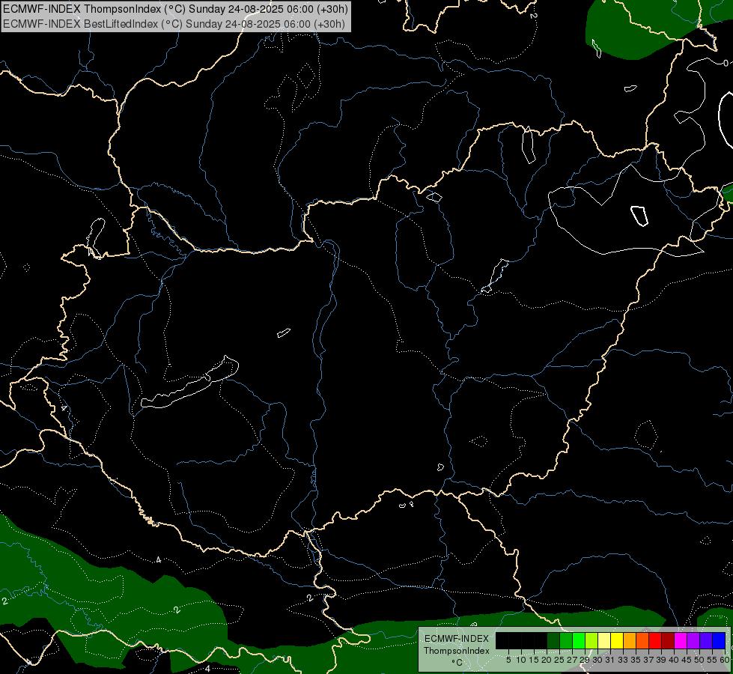Select the dark green 20-25 legend swatch
This screenshot has height=674, width=733.
pyautogui.click(x=553, y=640)
